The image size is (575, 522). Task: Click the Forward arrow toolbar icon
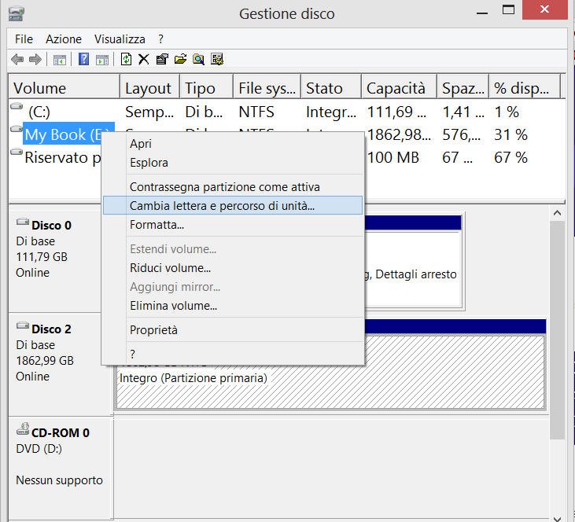(x=35, y=60)
